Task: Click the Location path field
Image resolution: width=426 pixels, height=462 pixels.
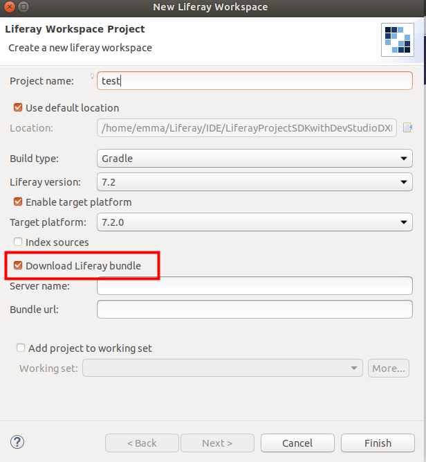Action: tap(247, 127)
